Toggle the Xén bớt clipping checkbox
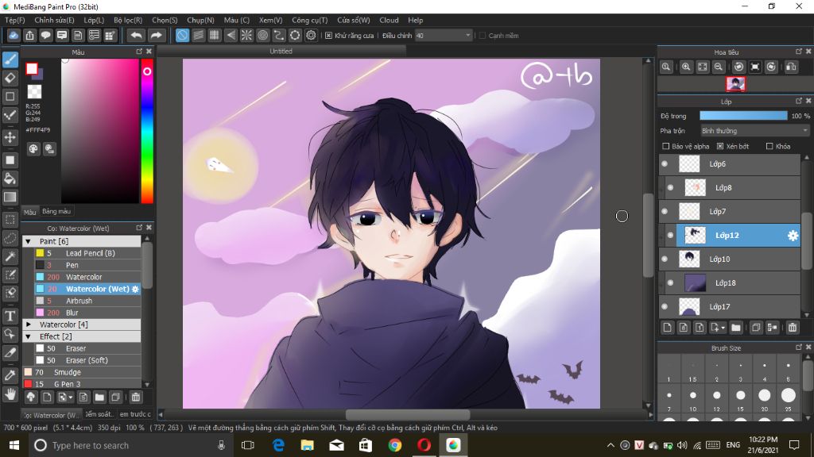 click(x=720, y=147)
